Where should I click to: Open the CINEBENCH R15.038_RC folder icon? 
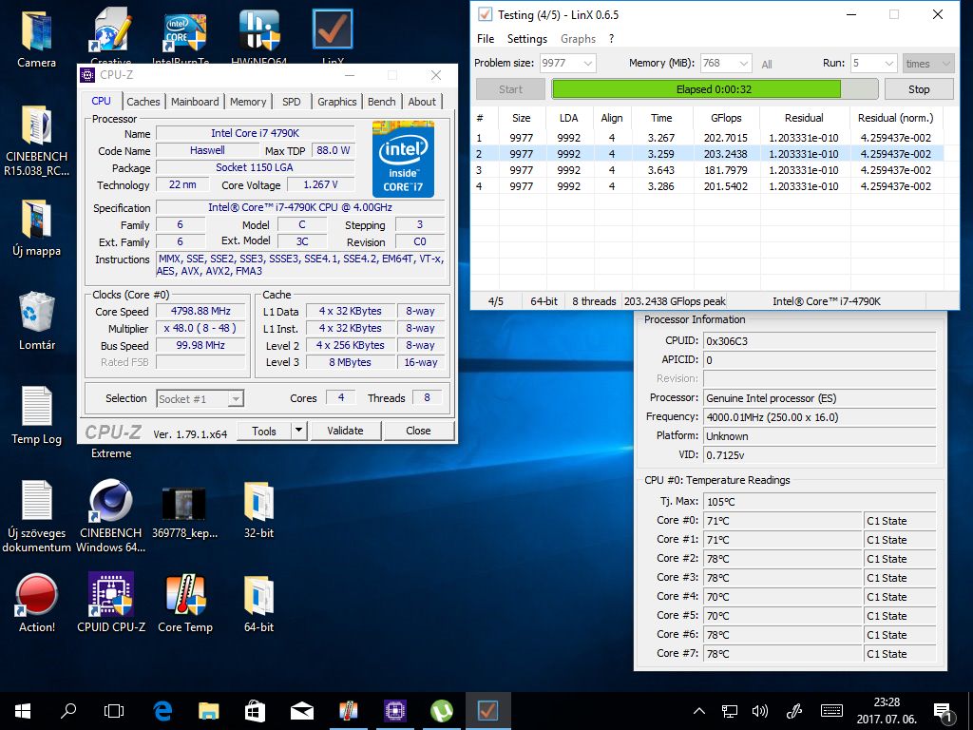(37, 140)
